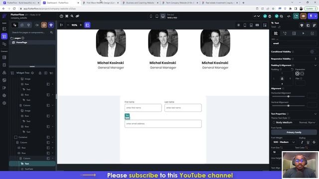Open the Settings gear in left sidebar
Viewport: 319px width, 179px height.
(x=4, y=103)
